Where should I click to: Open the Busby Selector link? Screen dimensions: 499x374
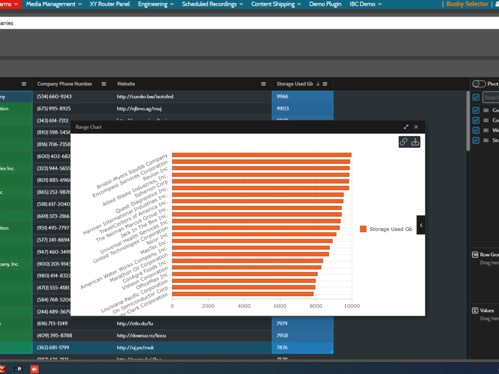pyautogui.click(x=467, y=4)
